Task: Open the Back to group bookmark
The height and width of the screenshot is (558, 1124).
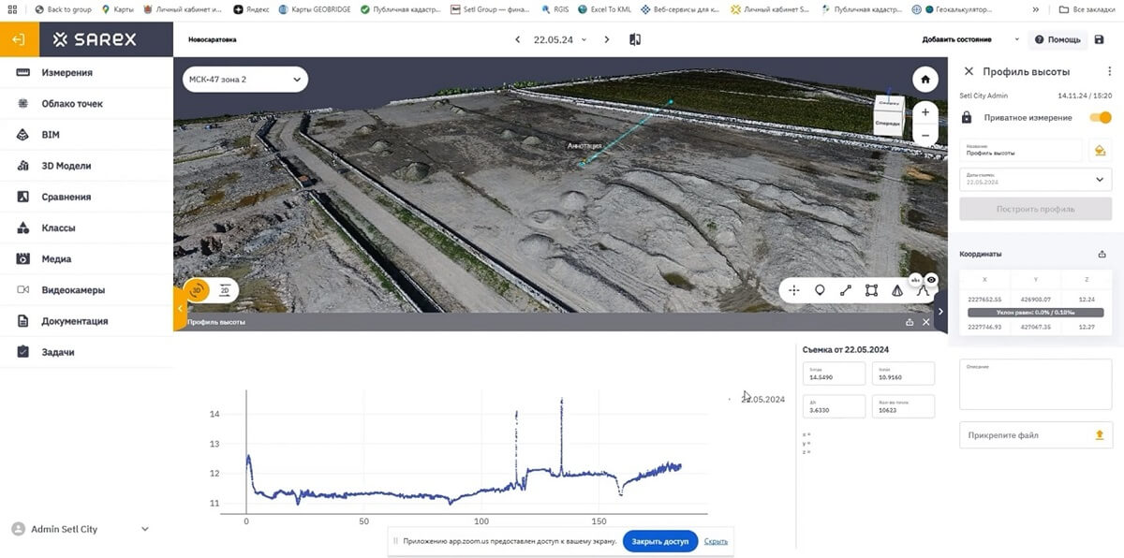Action: click(x=63, y=9)
